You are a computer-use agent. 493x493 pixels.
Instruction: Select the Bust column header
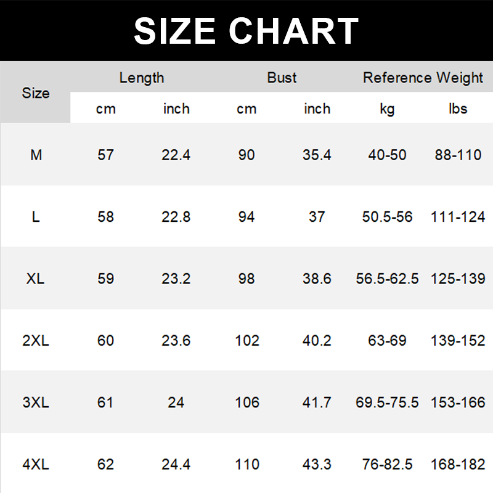(x=282, y=78)
